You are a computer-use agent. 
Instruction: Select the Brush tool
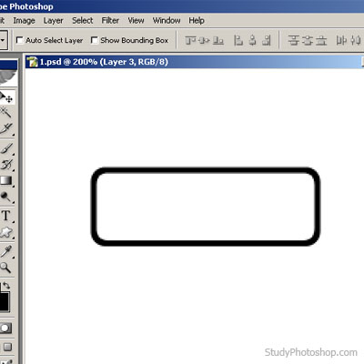click(x=6, y=148)
